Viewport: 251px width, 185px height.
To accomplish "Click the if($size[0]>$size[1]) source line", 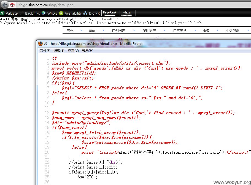I will (93, 172).
